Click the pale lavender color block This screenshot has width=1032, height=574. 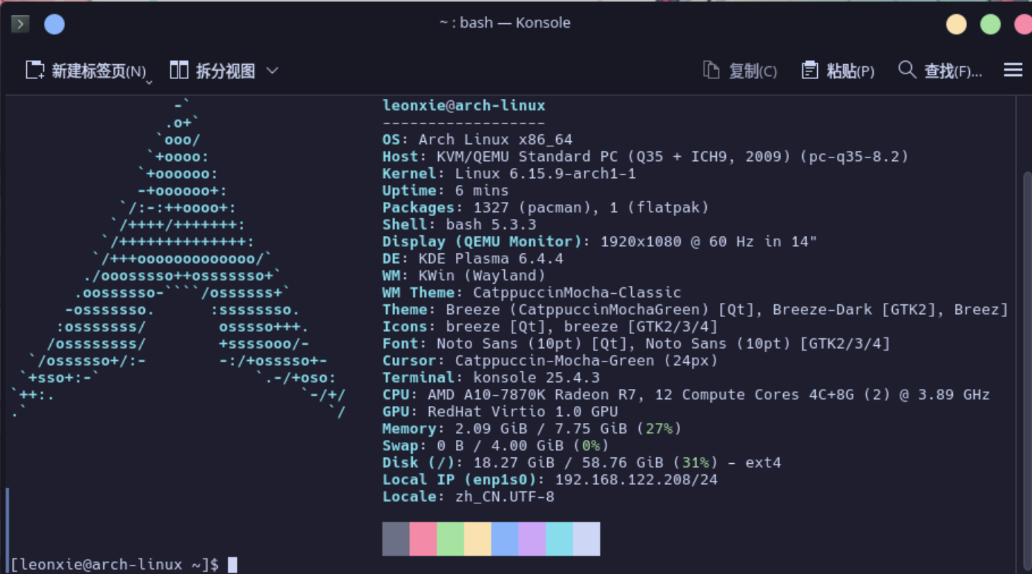tap(587, 539)
